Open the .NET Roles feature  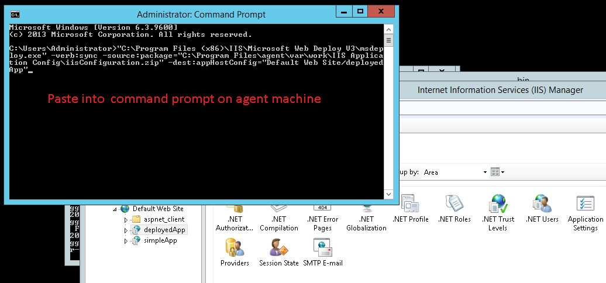454,205
